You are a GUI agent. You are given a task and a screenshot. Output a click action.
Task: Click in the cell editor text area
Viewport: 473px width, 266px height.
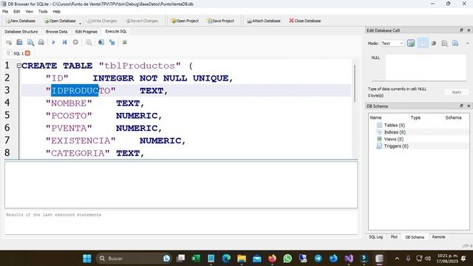[x=426, y=67]
